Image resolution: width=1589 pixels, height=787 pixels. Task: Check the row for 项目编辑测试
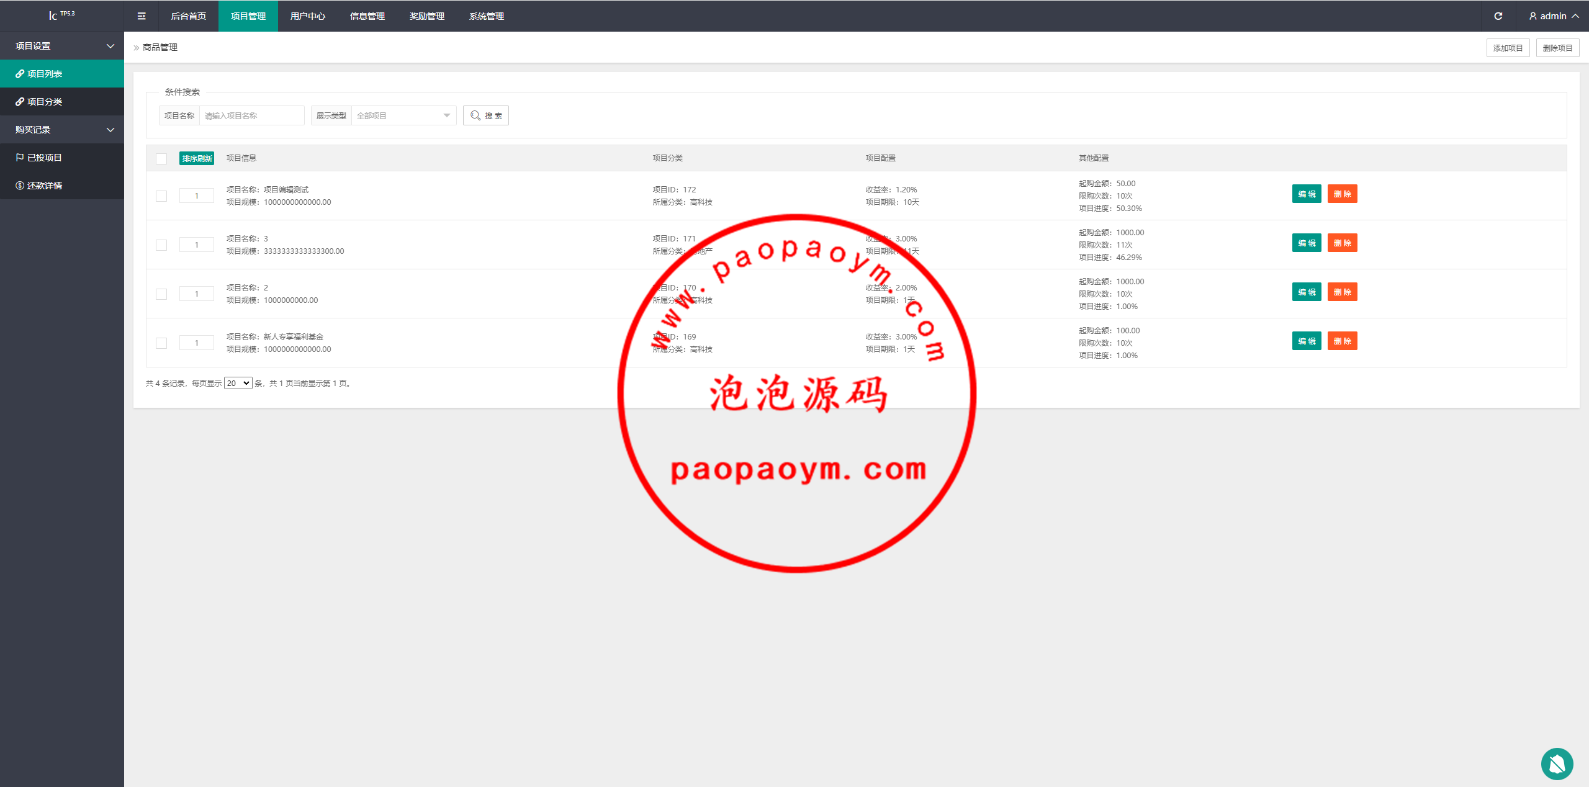tap(161, 196)
